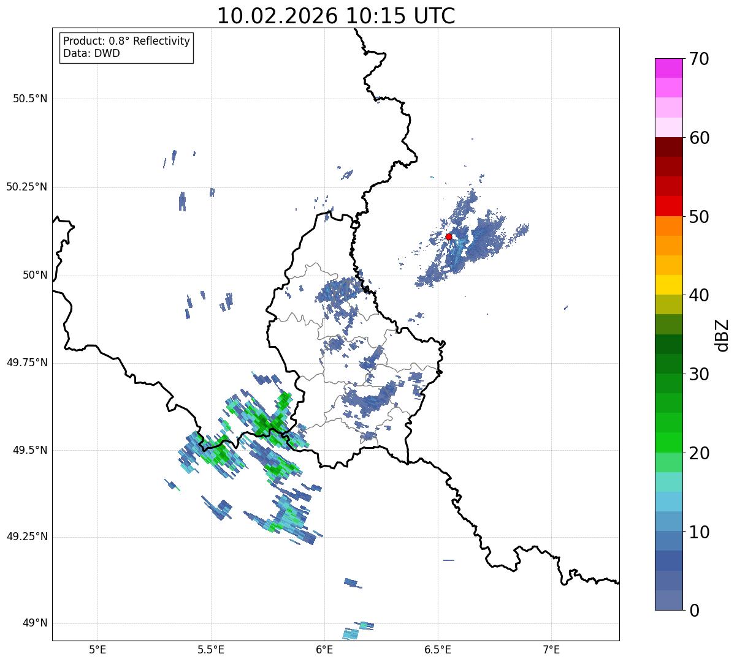Viewport: 737px width, 662px height.
Task: Pick the dark maroon colorbar swatch below 60
Action: pyautogui.click(x=668, y=147)
